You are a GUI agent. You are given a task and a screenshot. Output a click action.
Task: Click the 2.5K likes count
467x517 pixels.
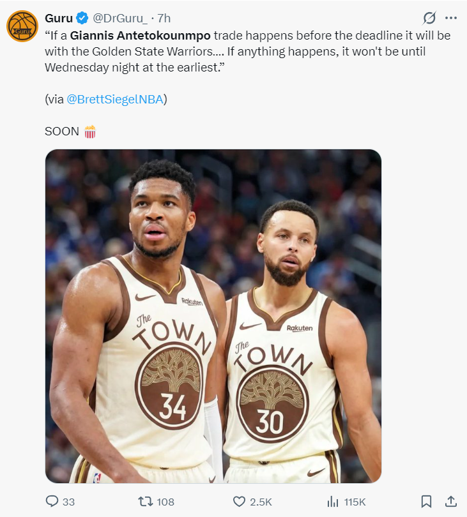click(x=261, y=502)
